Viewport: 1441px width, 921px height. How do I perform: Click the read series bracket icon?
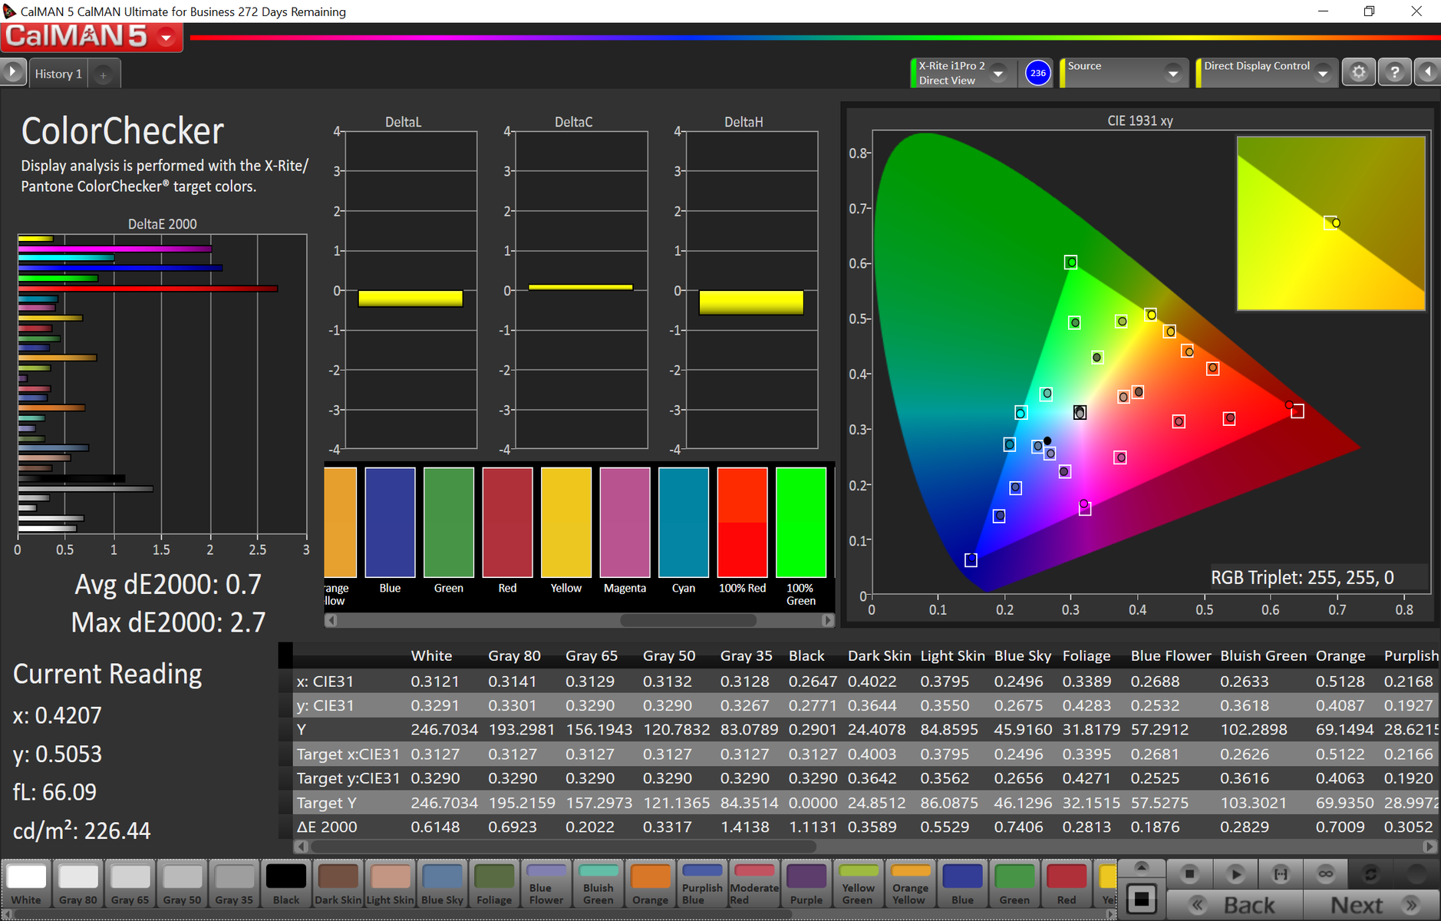(x=1281, y=874)
